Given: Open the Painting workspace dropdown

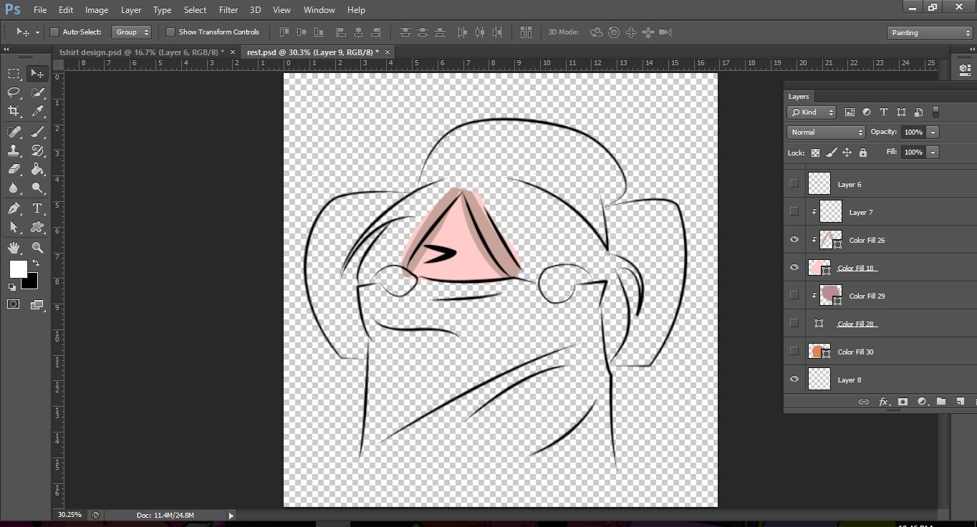Looking at the screenshot, I should pyautogui.click(x=929, y=33).
